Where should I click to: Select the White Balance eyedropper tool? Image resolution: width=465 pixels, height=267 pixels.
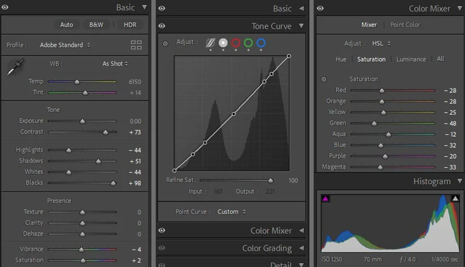coord(15,67)
